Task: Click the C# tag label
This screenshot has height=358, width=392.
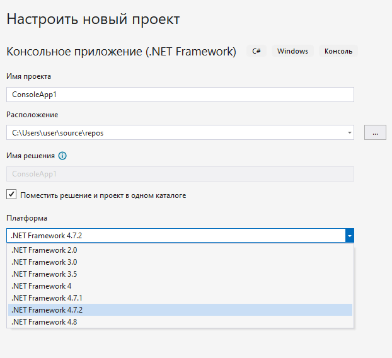Action: (257, 51)
